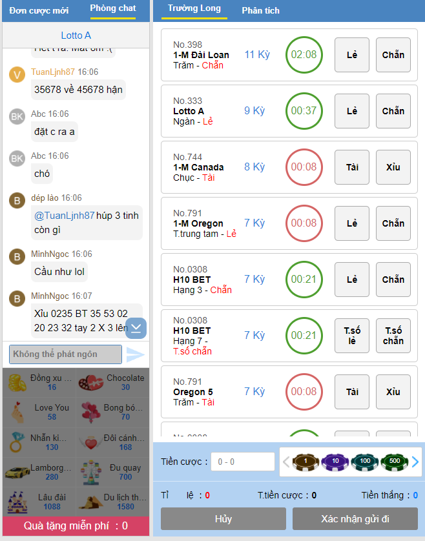Focus the Tiền cược amount field
The image size is (425, 541).
pyautogui.click(x=243, y=462)
